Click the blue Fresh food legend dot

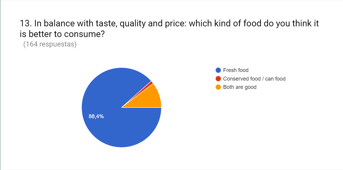coord(218,70)
